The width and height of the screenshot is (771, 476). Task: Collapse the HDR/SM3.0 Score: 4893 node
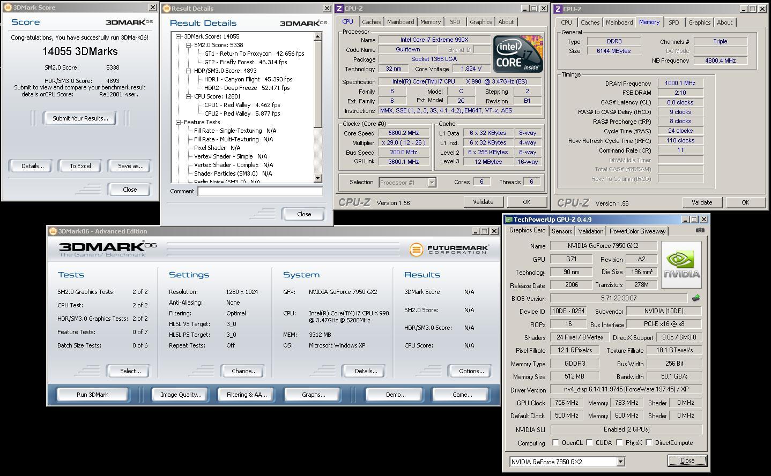coord(189,71)
